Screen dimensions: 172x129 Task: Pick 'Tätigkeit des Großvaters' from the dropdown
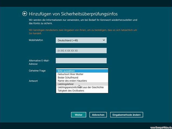tap(82, 91)
